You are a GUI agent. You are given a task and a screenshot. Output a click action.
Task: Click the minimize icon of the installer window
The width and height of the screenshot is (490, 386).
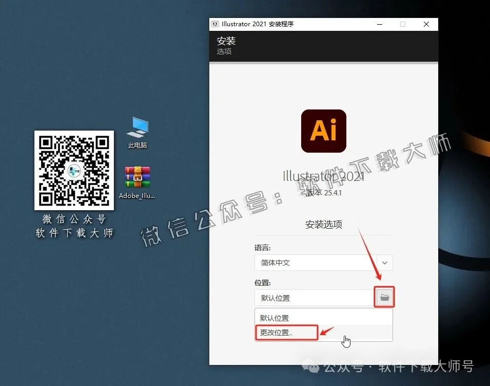pyautogui.click(x=379, y=24)
